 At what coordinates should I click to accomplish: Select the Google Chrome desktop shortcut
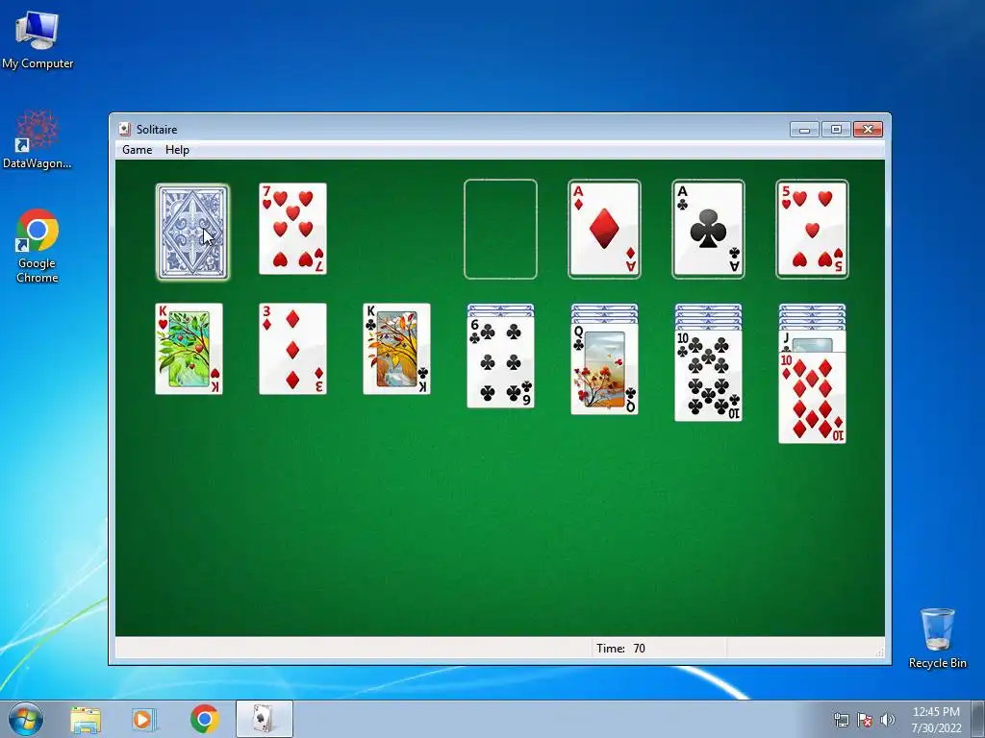pyautogui.click(x=38, y=246)
